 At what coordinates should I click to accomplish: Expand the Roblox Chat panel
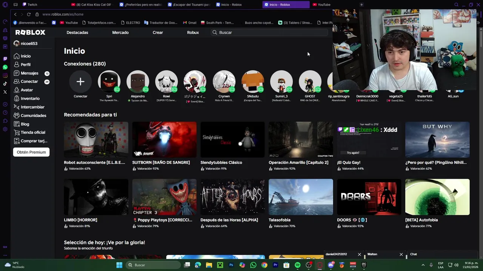pyautogui.click(x=441, y=254)
